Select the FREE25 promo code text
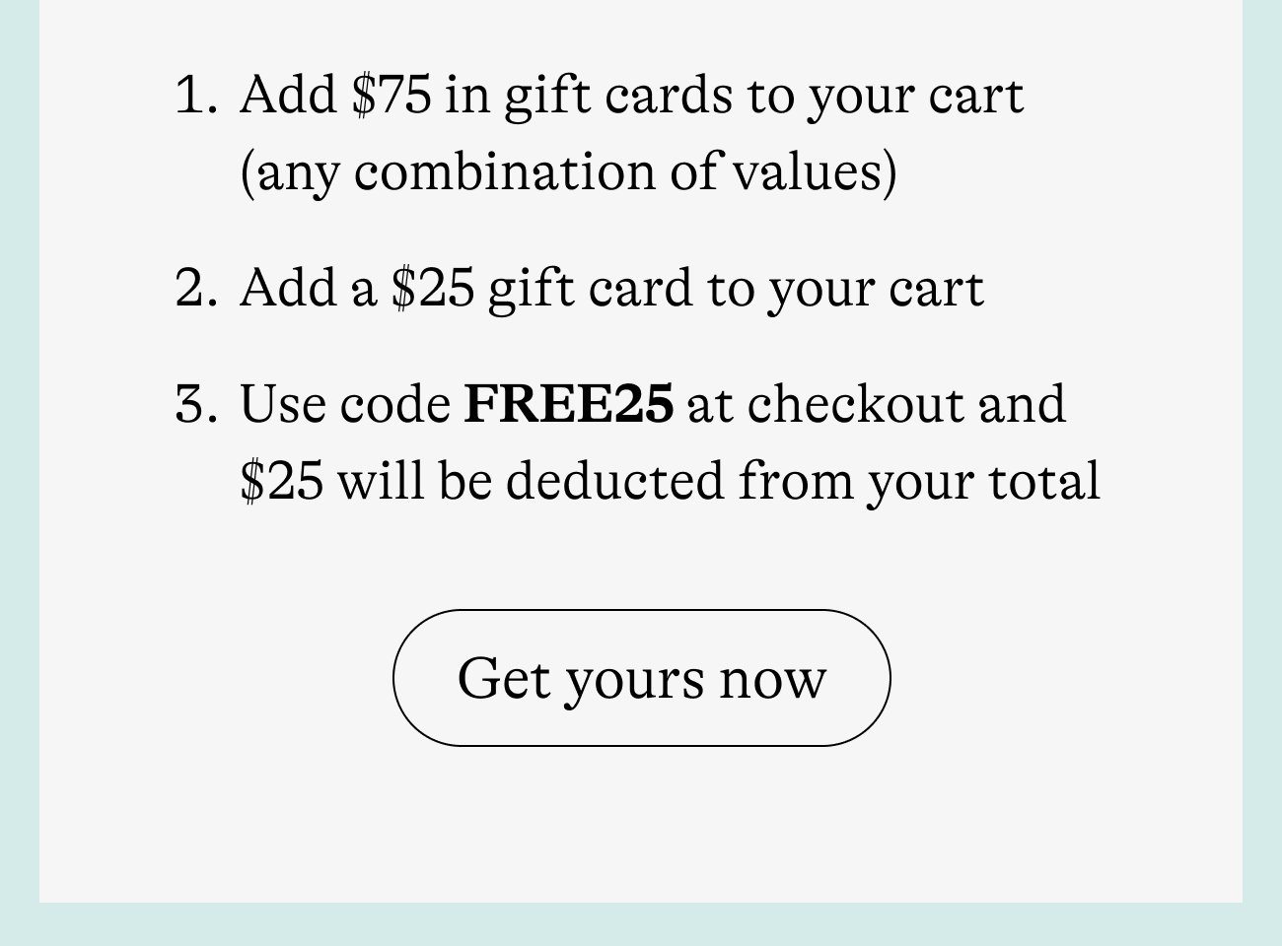The height and width of the screenshot is (946, 1282). click(x=568, y=403)
